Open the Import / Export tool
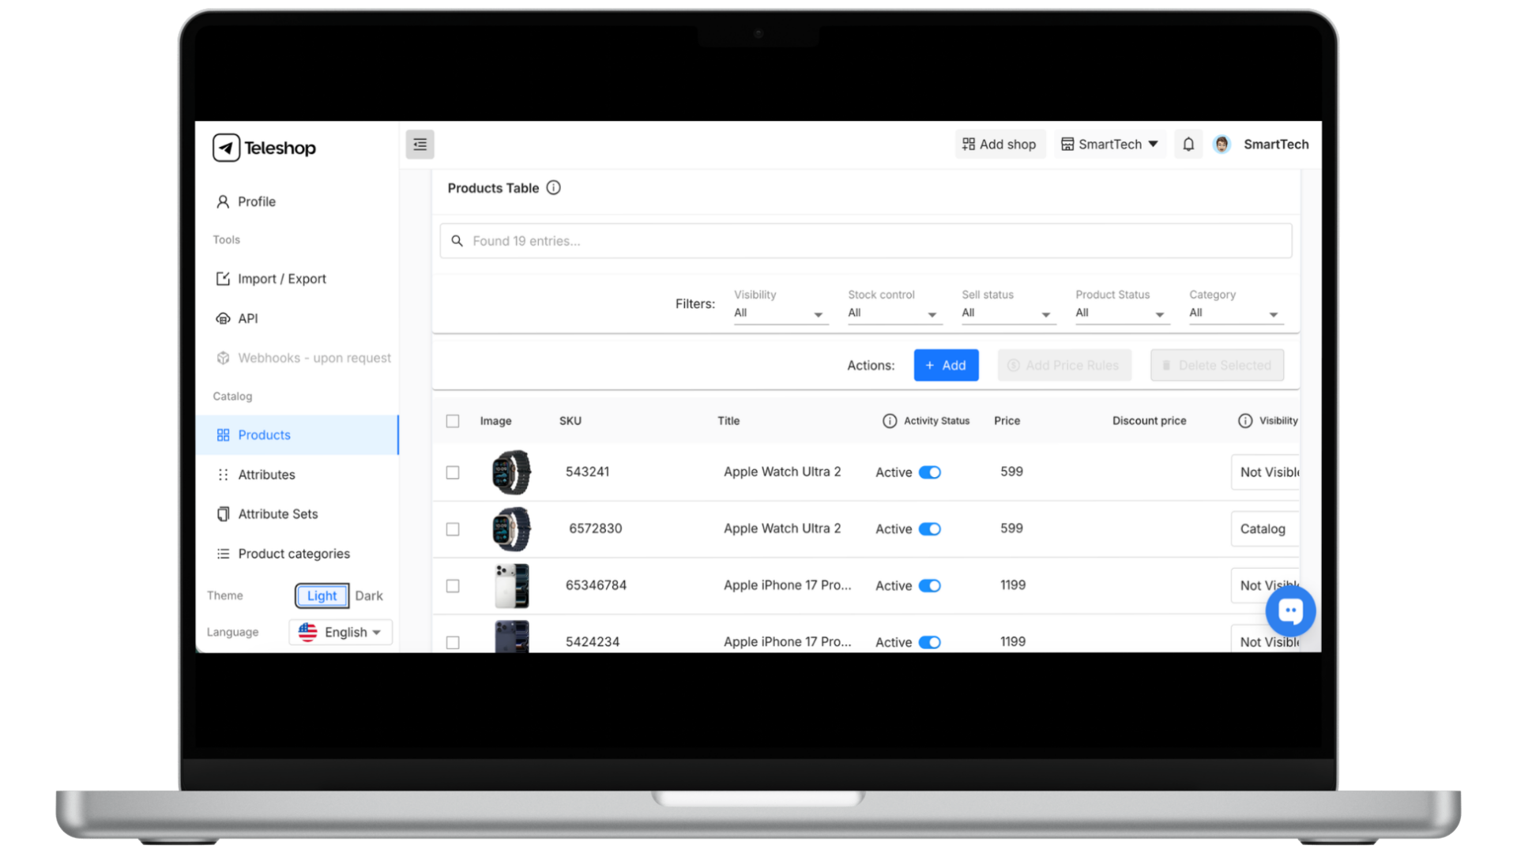 (281, 278)
